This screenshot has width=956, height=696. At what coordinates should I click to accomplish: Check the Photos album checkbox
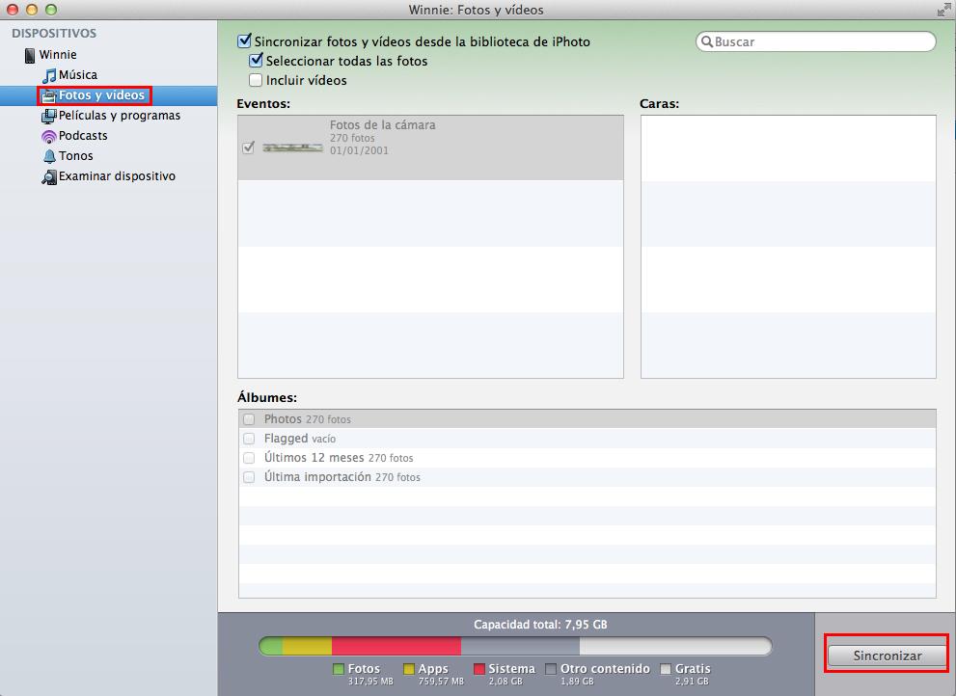click(x=249, y=419)
